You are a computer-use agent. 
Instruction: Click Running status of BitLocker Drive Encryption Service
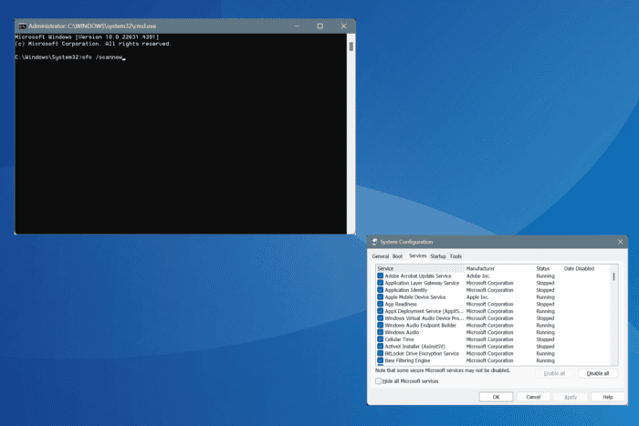[545, 354]
